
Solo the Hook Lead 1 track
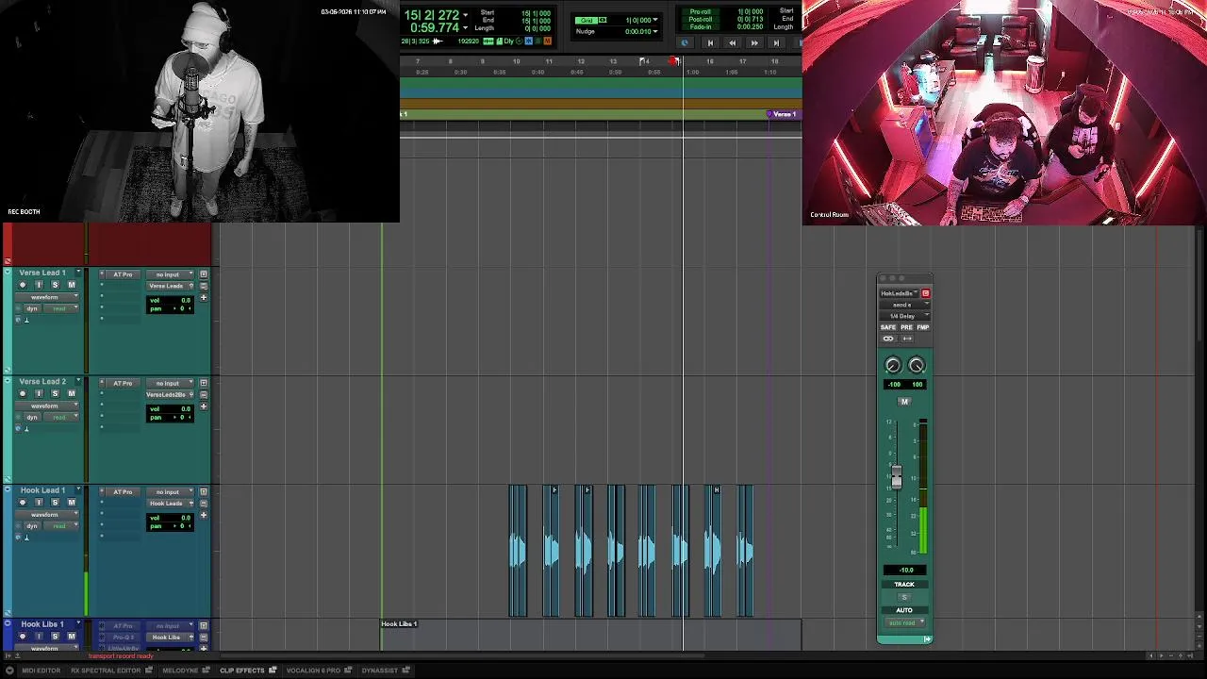tap(55, 503)
